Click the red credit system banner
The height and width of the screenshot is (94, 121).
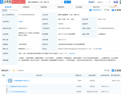(x=18, y=2)
